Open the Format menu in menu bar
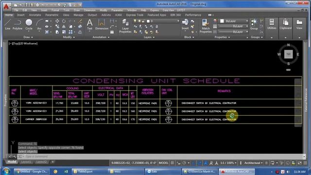The image size is (311, 175). (x=55, y=10)
